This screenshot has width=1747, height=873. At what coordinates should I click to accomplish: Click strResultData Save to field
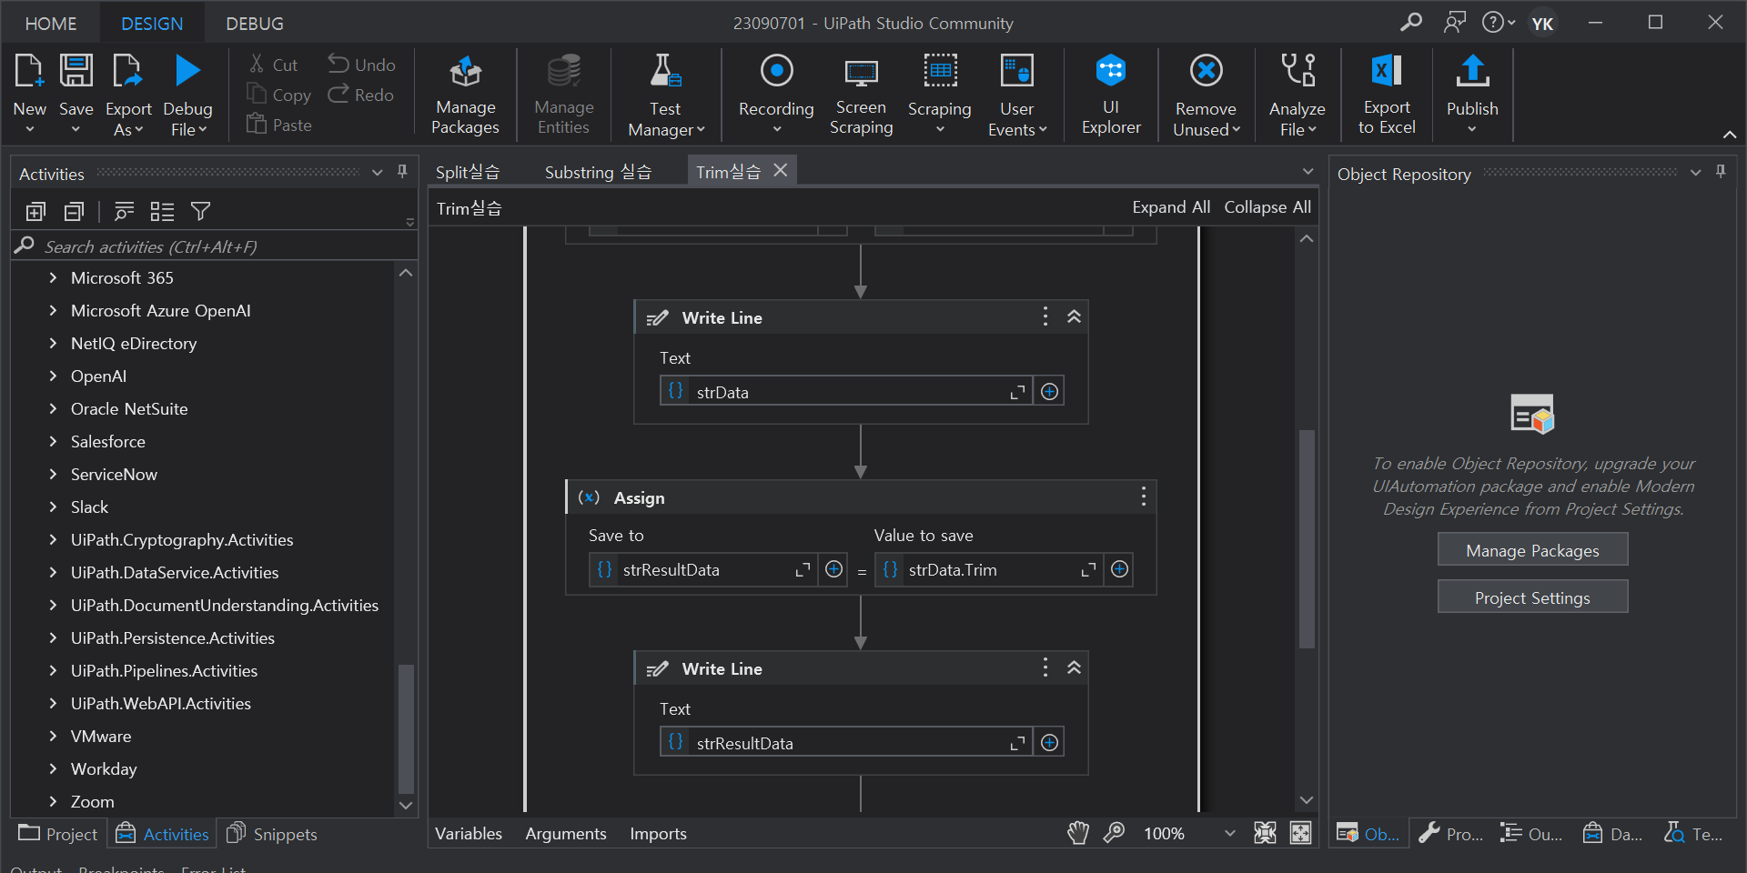(702, 569)
